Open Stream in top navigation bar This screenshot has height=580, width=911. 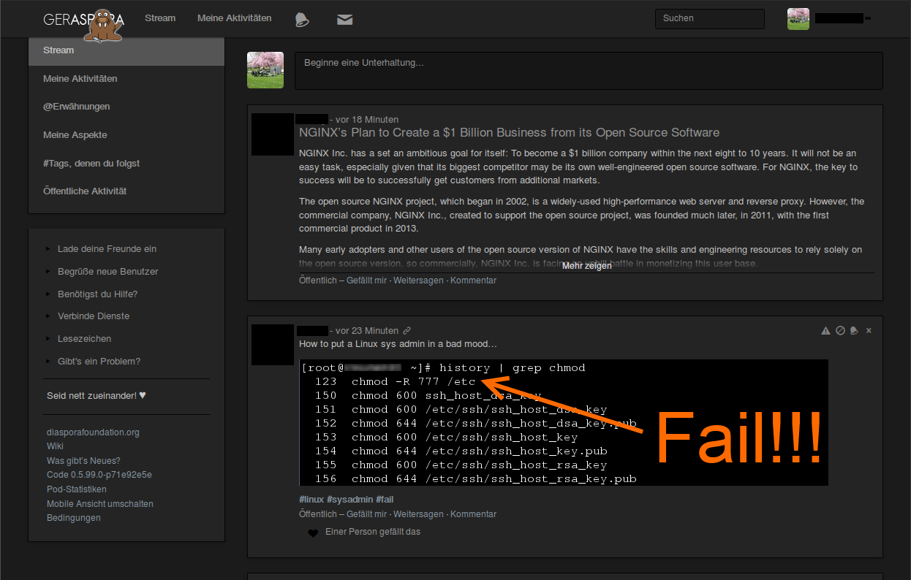click(x=160, y=18)
